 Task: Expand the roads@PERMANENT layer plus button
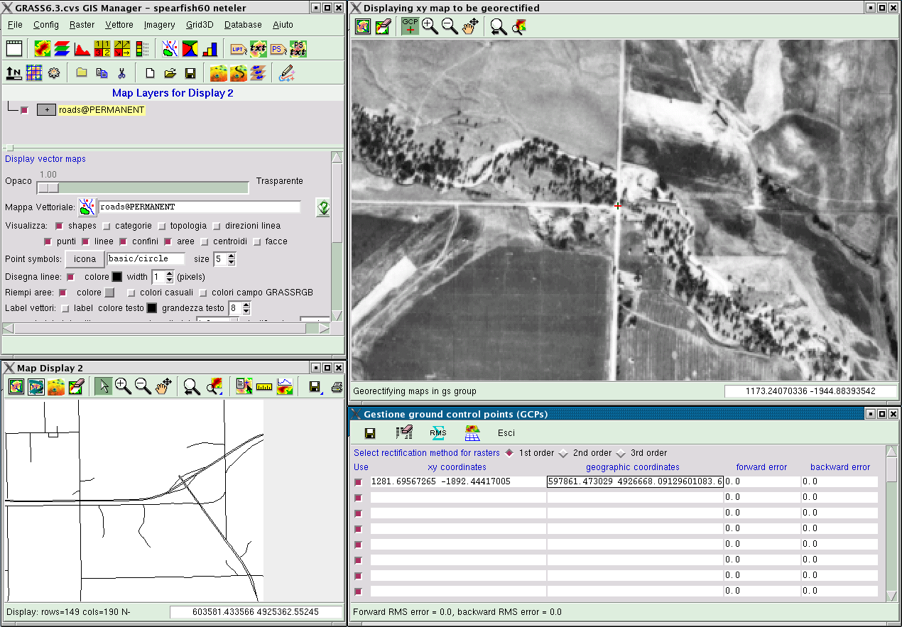pyautogui.click(x=46, y=110)
